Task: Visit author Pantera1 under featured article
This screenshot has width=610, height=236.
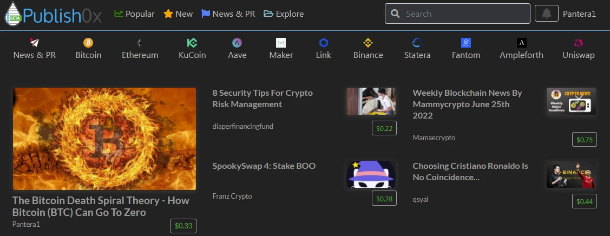Action: 26,224
